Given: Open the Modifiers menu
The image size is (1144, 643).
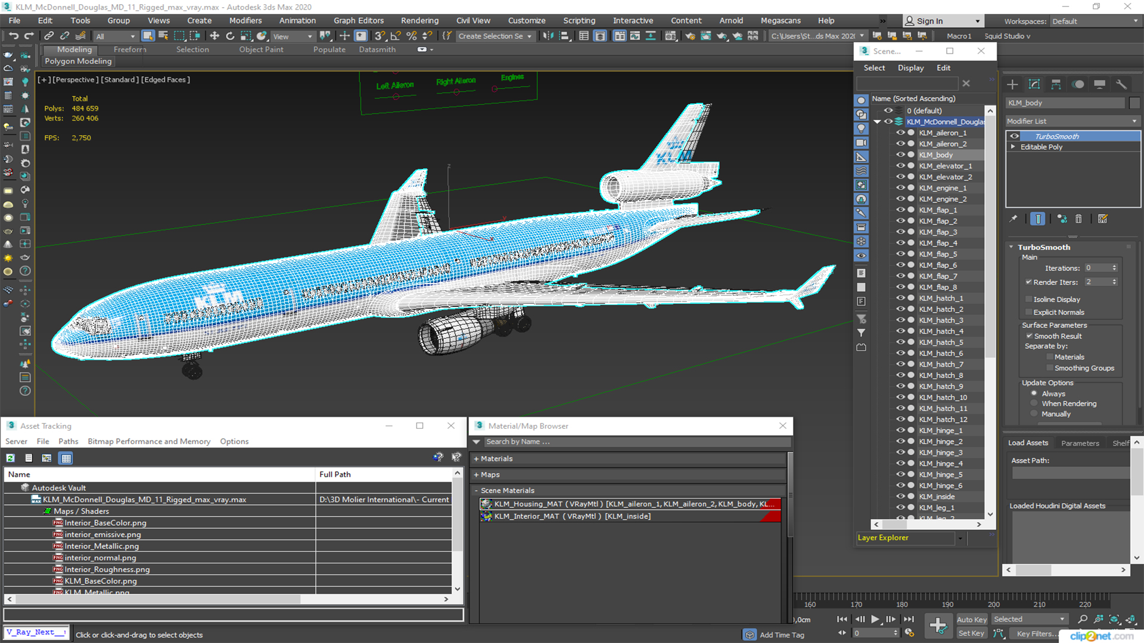Looking at the screenshot, I should click(x=245, y=20).
